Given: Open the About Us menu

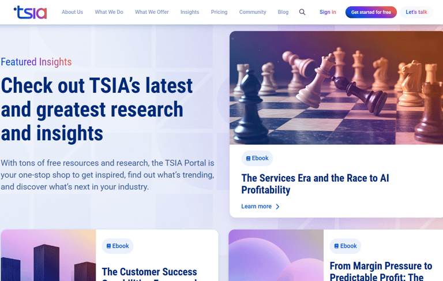Looking at the screenshot, I should (x=72, y=12).
